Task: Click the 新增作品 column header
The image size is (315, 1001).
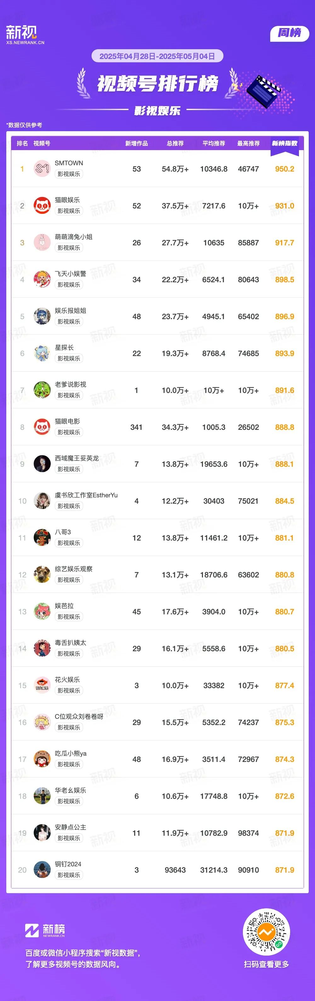Action: (x=136, y=143)
